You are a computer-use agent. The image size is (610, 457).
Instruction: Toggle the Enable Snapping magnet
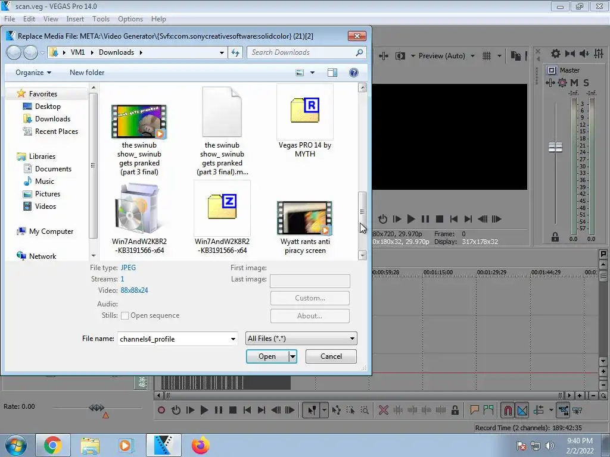click(508, 410)
